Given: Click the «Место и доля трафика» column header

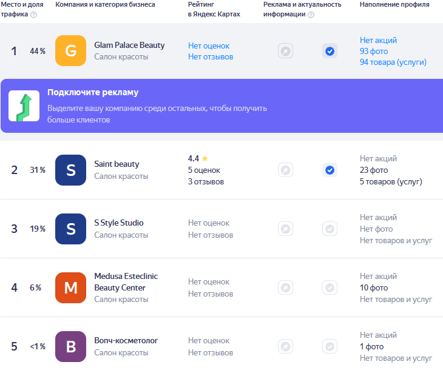Looking at the screenshot, I should [22, 9].
